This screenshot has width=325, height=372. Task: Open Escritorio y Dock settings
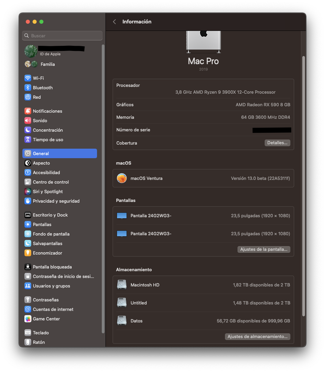(x=50, y=215)
